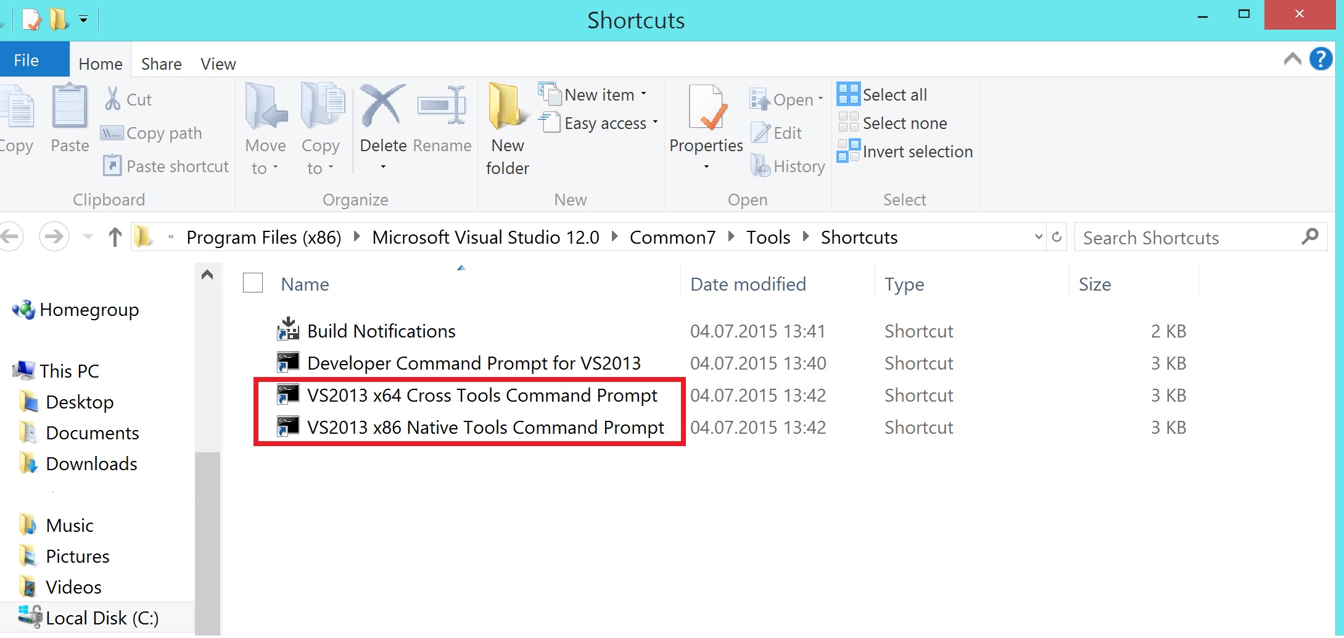1344x638 pixels.
Task: Click the Select all icon
Action: (848, 94)
